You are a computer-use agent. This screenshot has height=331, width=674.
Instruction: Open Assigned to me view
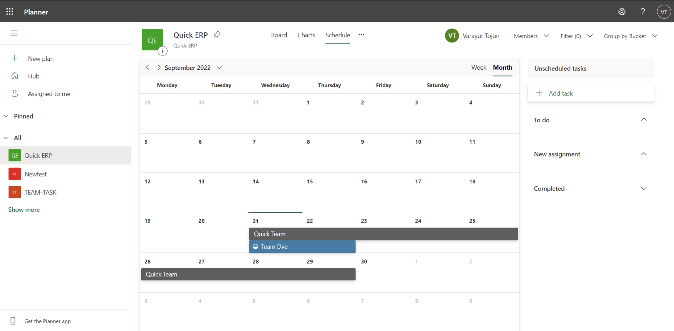pyautogui.click(x=49, y=94)
